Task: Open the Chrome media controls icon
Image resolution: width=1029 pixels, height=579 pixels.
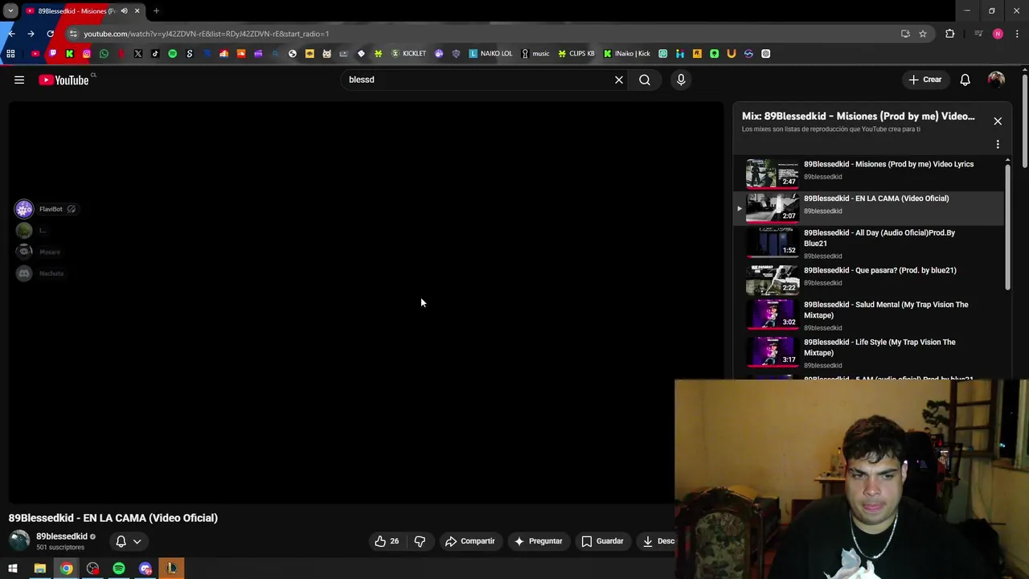Action: point(978,34)
